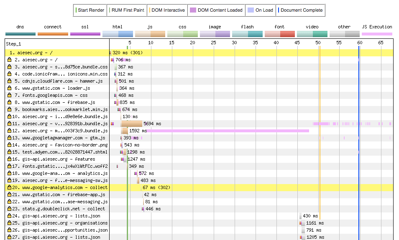Click the lock icon beside firebase.js row
Viewport: 399px width, 240px height.
click(x=10, y=102)
